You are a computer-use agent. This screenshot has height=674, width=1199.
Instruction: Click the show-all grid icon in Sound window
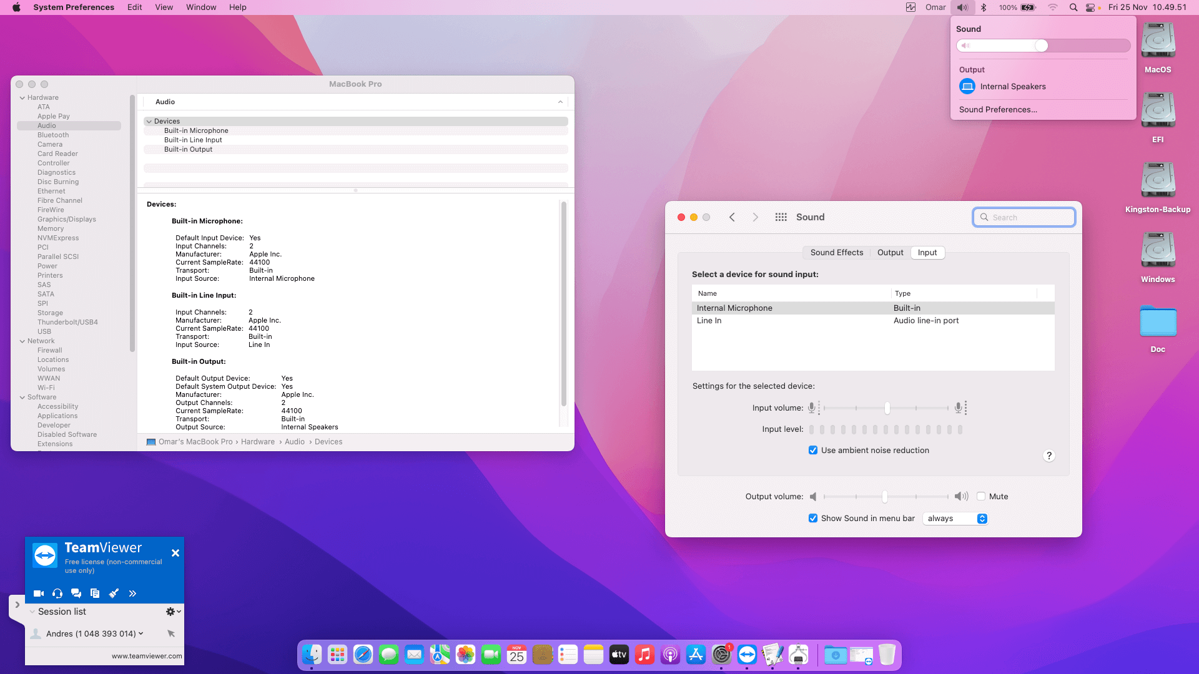[x=781, y=217]
